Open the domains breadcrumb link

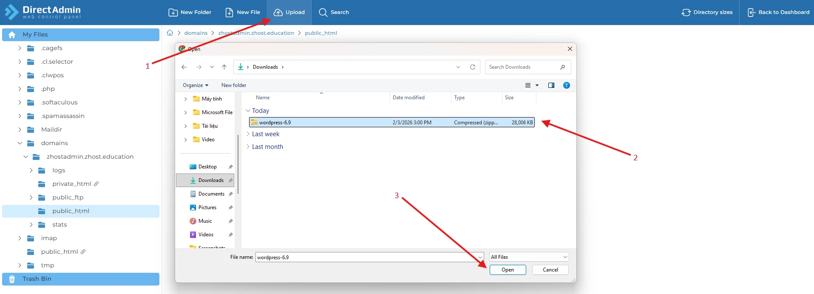coord(196,33)
